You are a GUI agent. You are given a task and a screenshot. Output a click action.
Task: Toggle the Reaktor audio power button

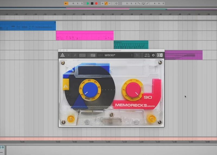click(x=153, y=55)
